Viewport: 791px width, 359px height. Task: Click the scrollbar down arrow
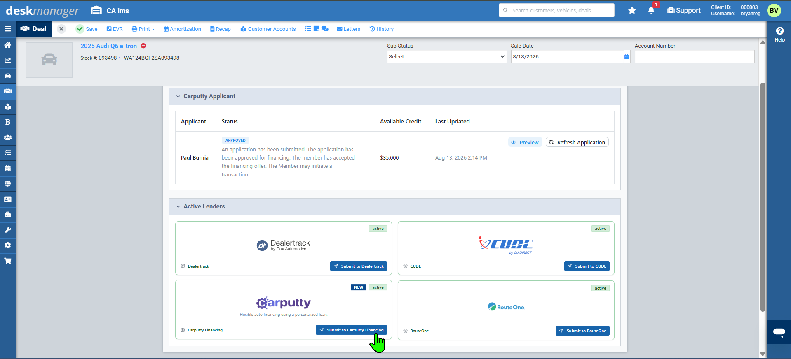[x=763, y=354]
